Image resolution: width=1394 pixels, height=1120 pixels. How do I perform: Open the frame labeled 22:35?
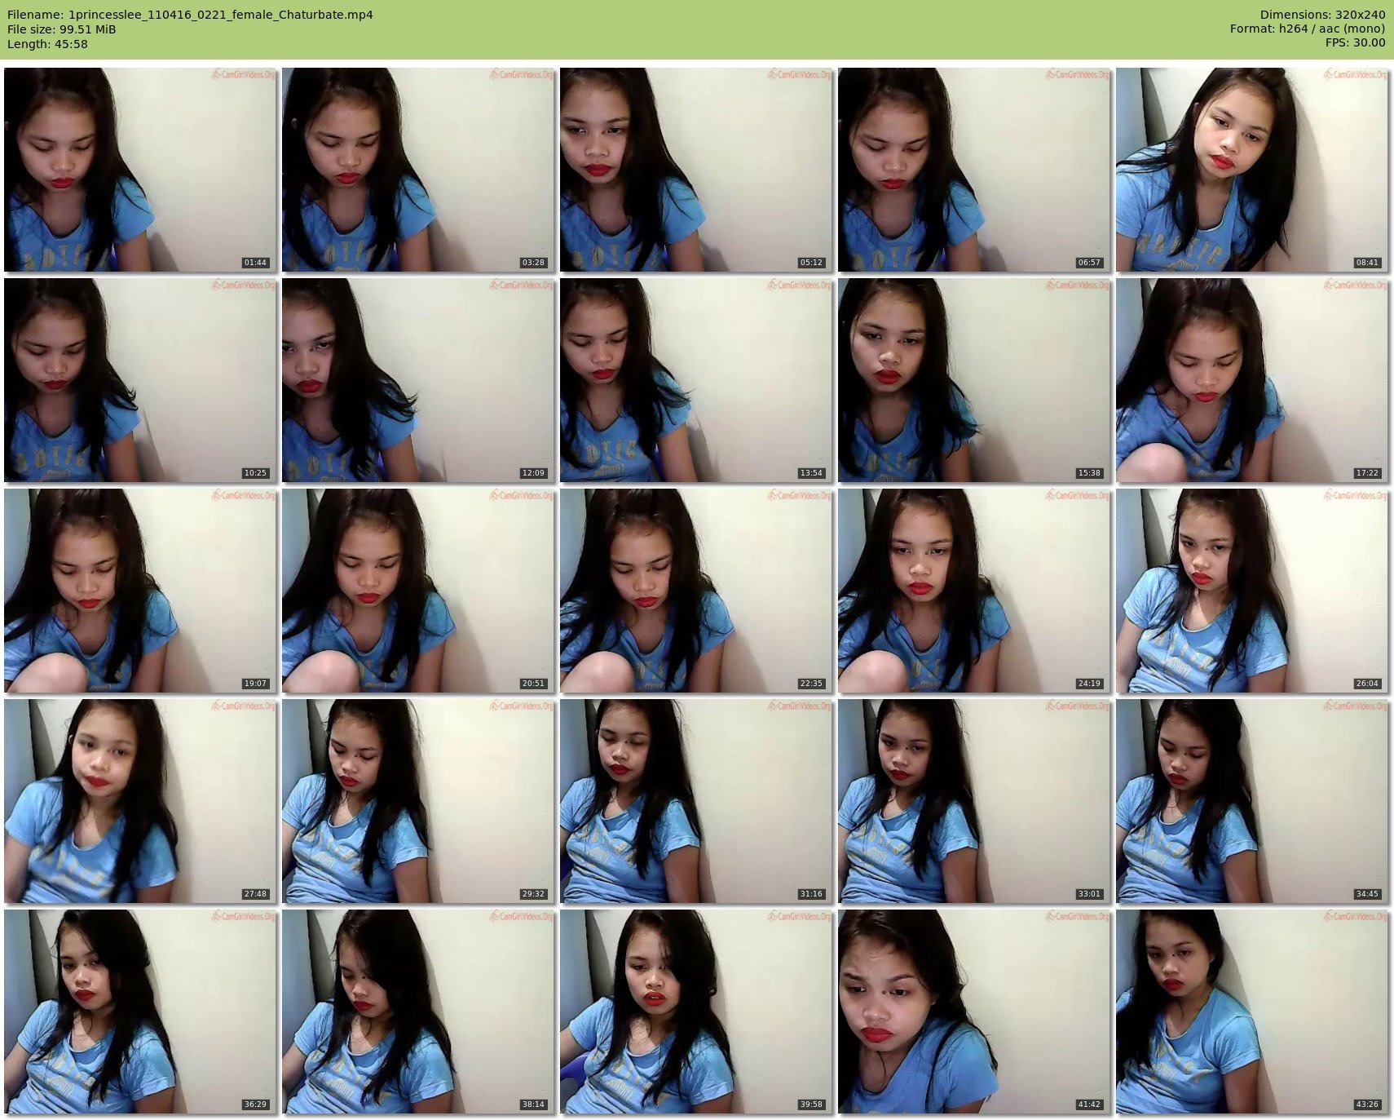[x=696, y=591]
